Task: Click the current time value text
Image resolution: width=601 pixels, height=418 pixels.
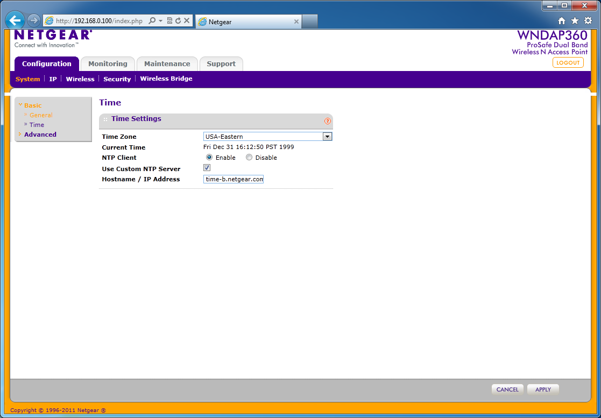Action: pos(249,147)
